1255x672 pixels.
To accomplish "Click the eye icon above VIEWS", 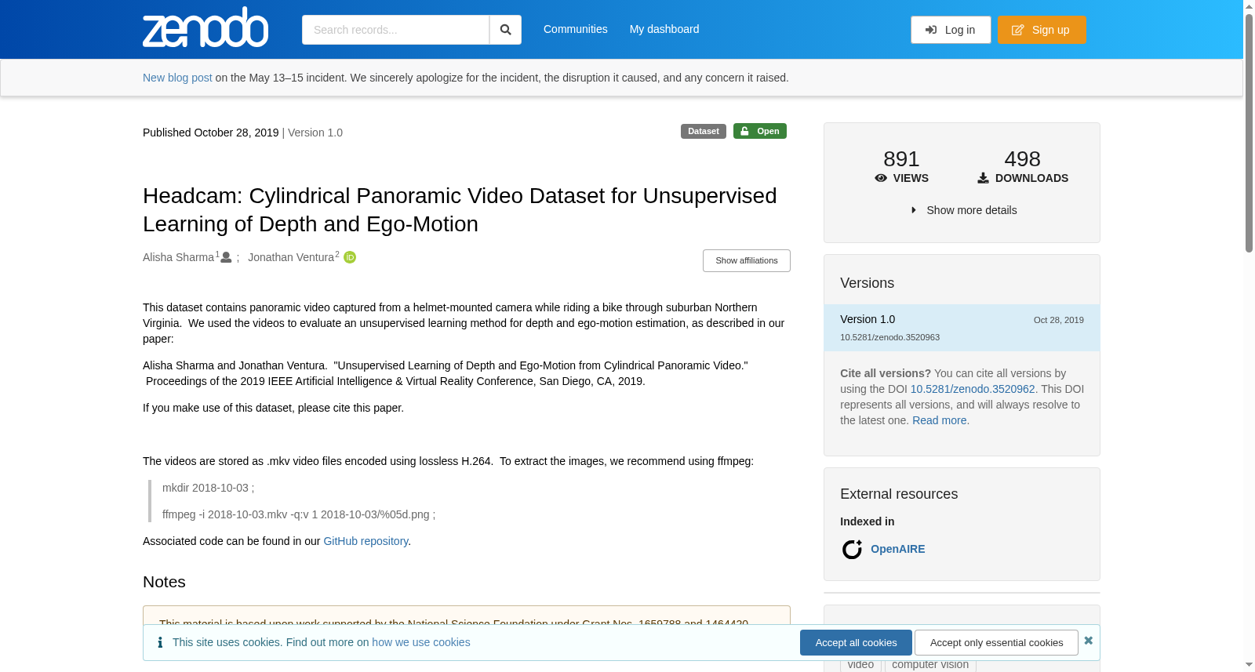I will [x=881, y=178].
